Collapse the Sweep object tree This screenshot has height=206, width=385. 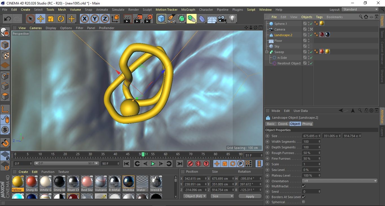(267, 52)
